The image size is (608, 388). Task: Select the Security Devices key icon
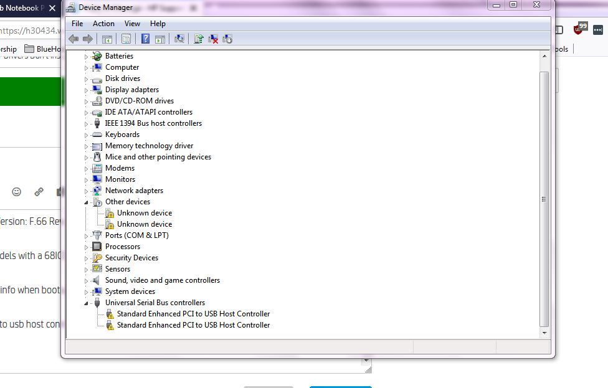tap(97, 258)
